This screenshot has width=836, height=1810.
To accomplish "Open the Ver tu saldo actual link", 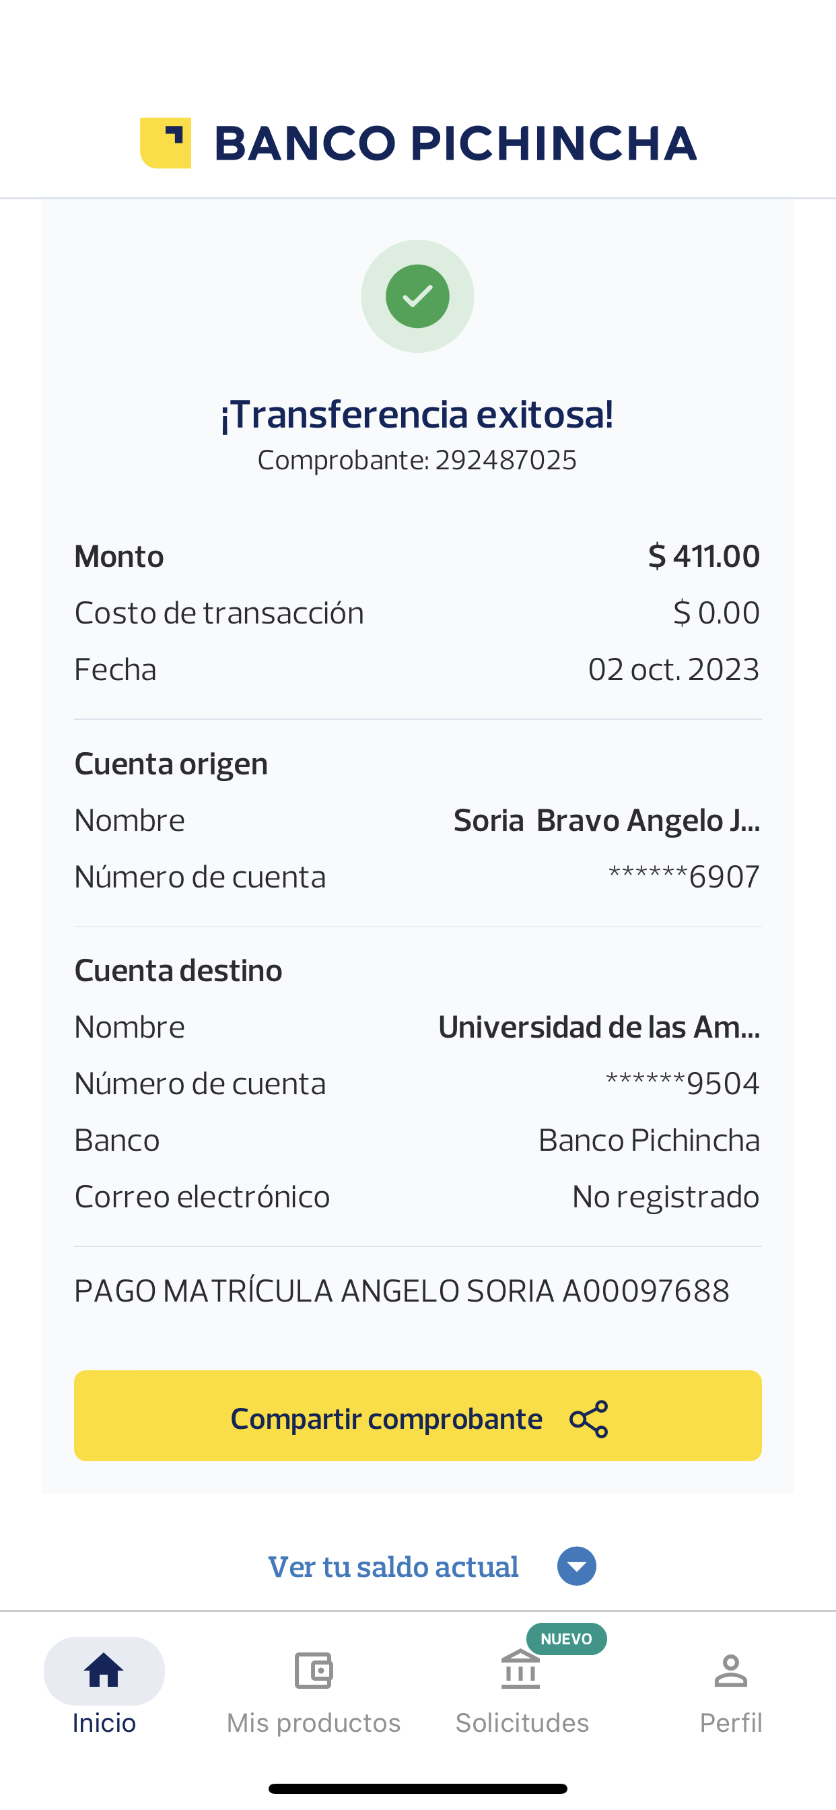I will [393, 1567].
